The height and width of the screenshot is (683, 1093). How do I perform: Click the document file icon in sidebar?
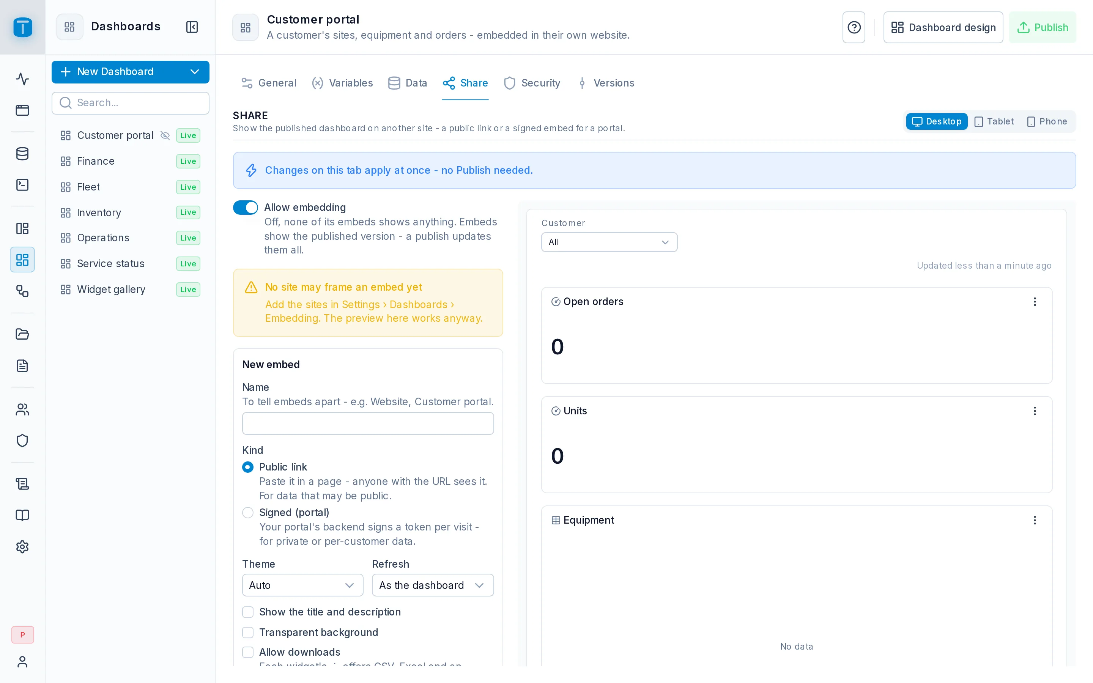(x=22, y=365)
